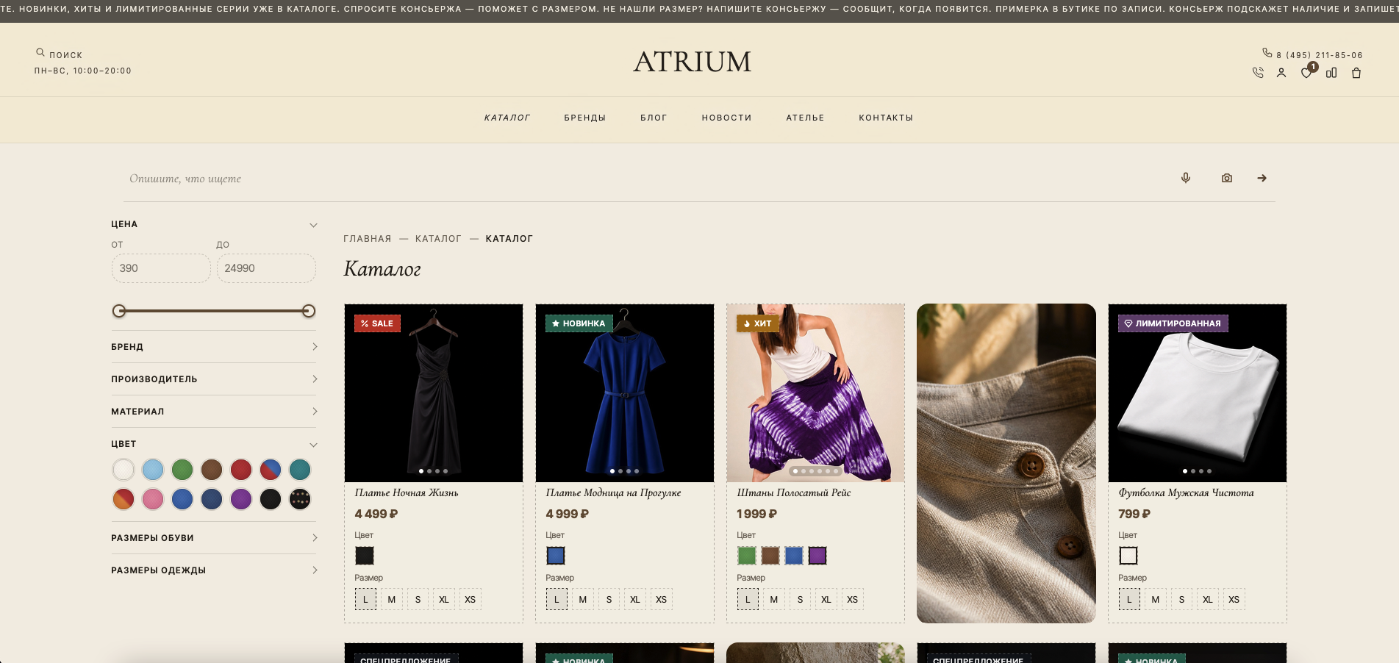Click the callback phone icon in header
The height and width of the screenshot is (663, 1399).
pyautogui.click(x=1258, y=73)
